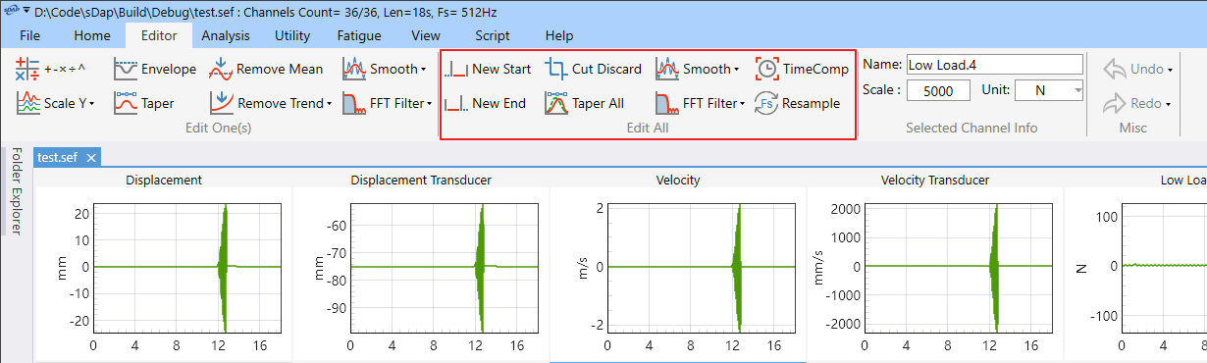Switch to the Analysis ribbon tab
Image resolution: width=1207 pixels, height=363 pixels.
click(x=226, y=35)
